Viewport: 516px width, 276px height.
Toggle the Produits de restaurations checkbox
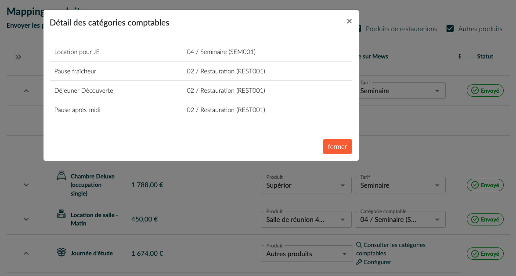coord(359,29)
